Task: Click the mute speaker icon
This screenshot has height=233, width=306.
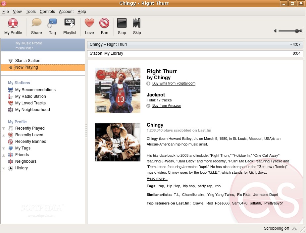Action: click(x=275, y=31)
